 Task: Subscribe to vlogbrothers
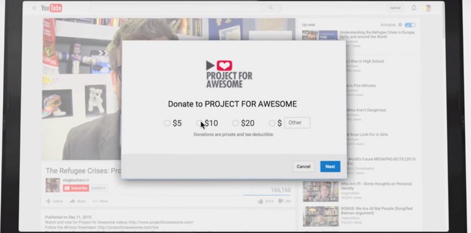(x=75, y=188)
